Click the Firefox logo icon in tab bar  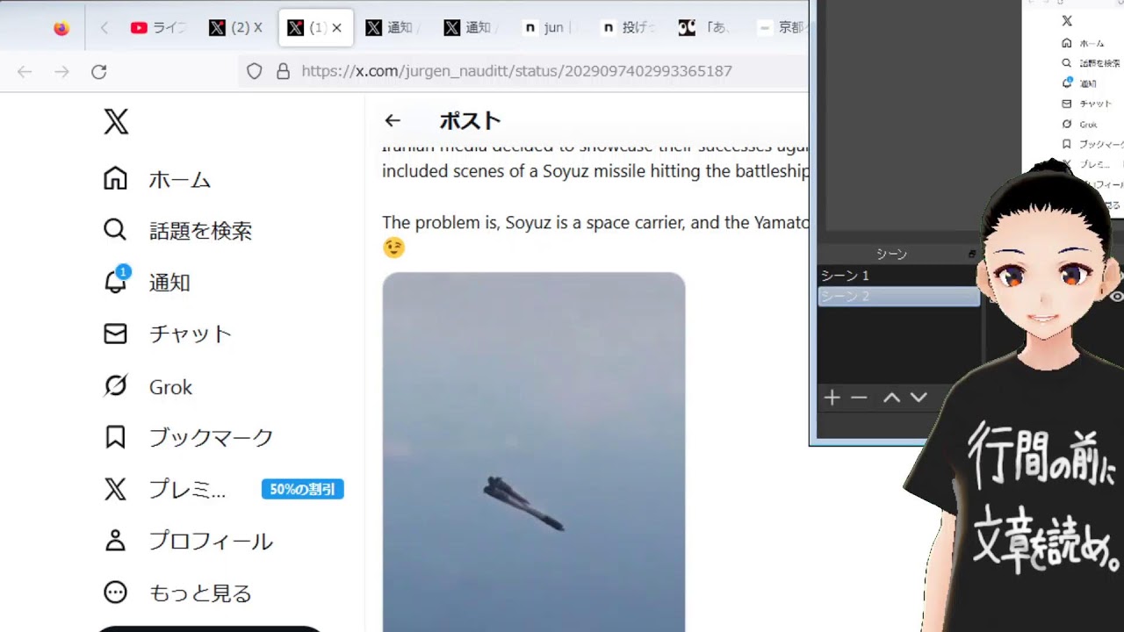click(x=61, y=28)
